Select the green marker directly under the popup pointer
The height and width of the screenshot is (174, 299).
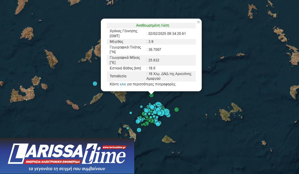(x=151, y=95)
